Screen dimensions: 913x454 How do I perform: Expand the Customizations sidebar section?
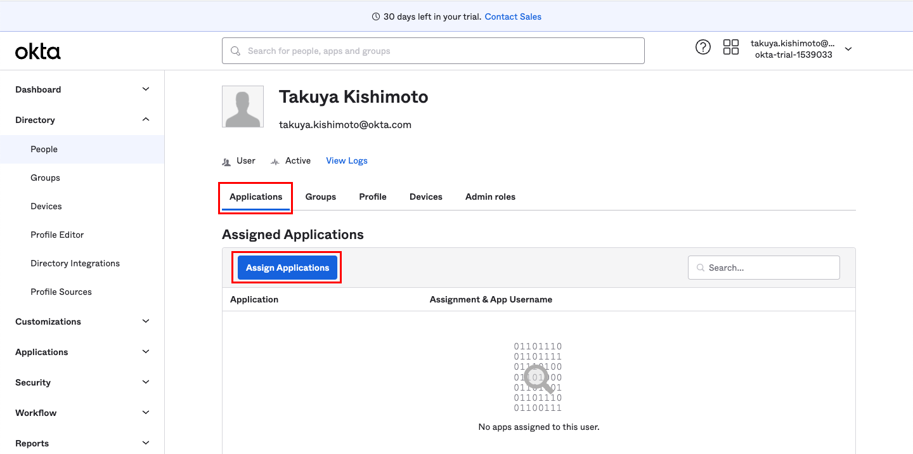coord(146,321)
